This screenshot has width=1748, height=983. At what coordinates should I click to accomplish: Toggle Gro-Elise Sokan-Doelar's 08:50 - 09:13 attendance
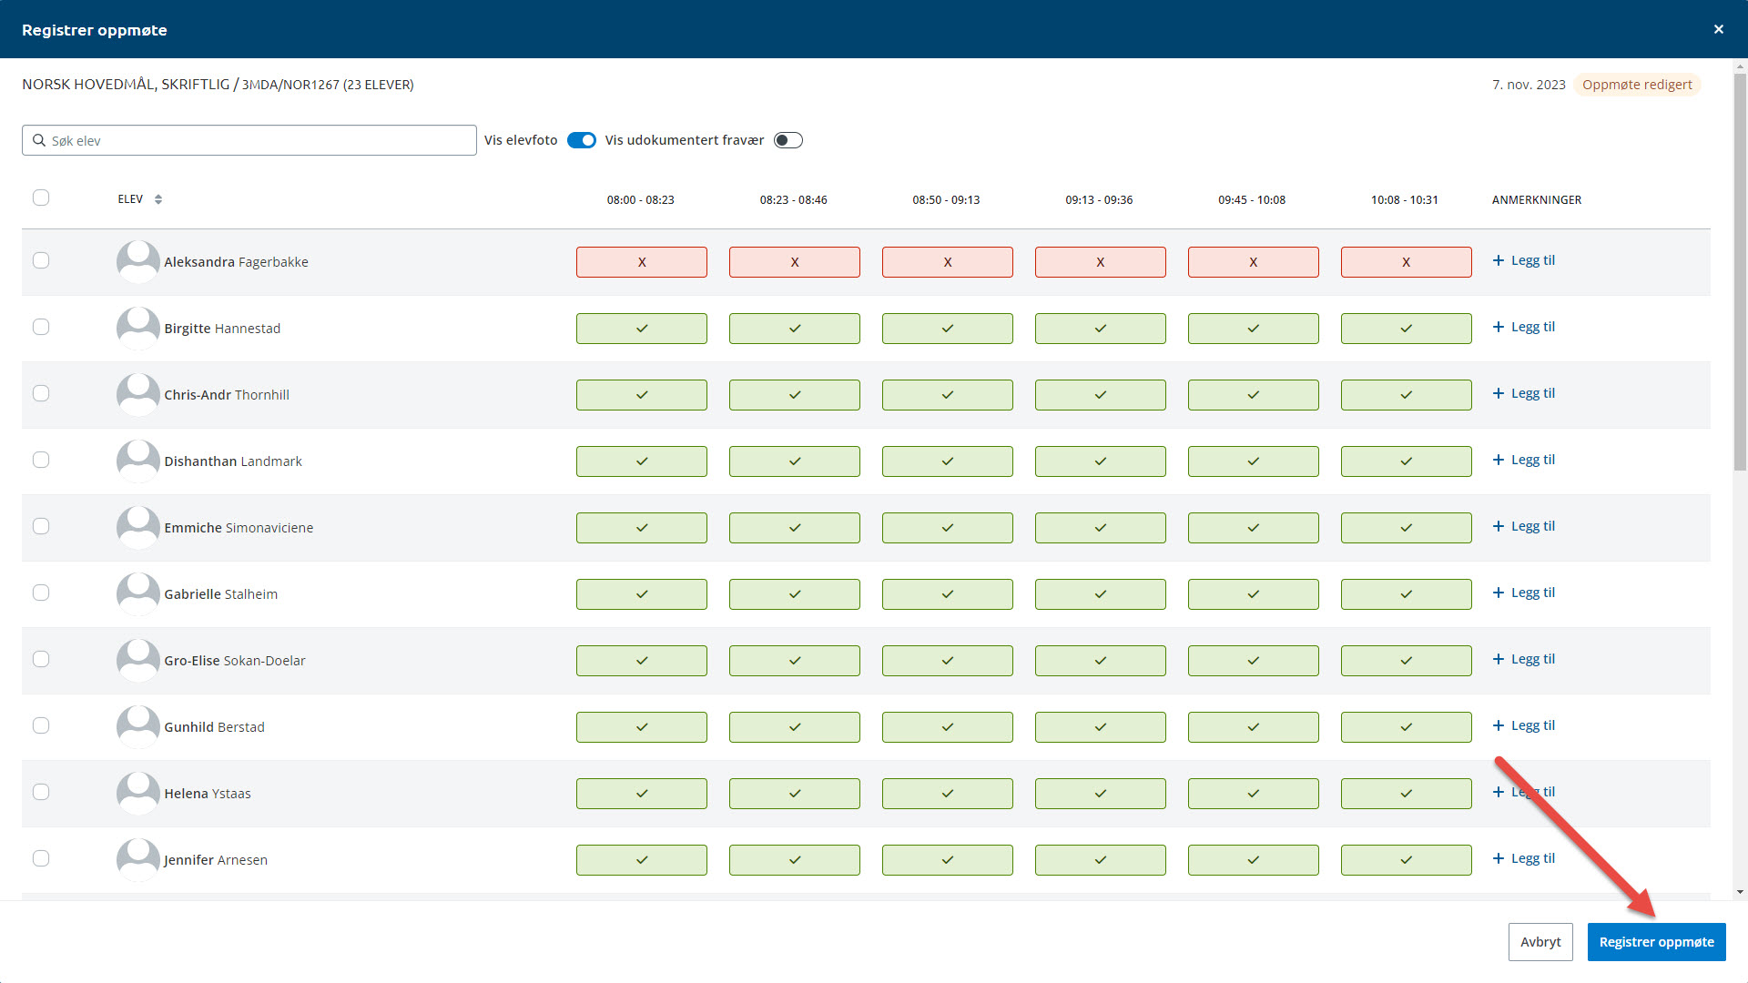(x=948, y=661)
